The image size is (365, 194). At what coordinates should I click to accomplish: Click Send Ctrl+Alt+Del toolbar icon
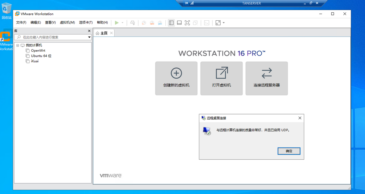(132, 23)
